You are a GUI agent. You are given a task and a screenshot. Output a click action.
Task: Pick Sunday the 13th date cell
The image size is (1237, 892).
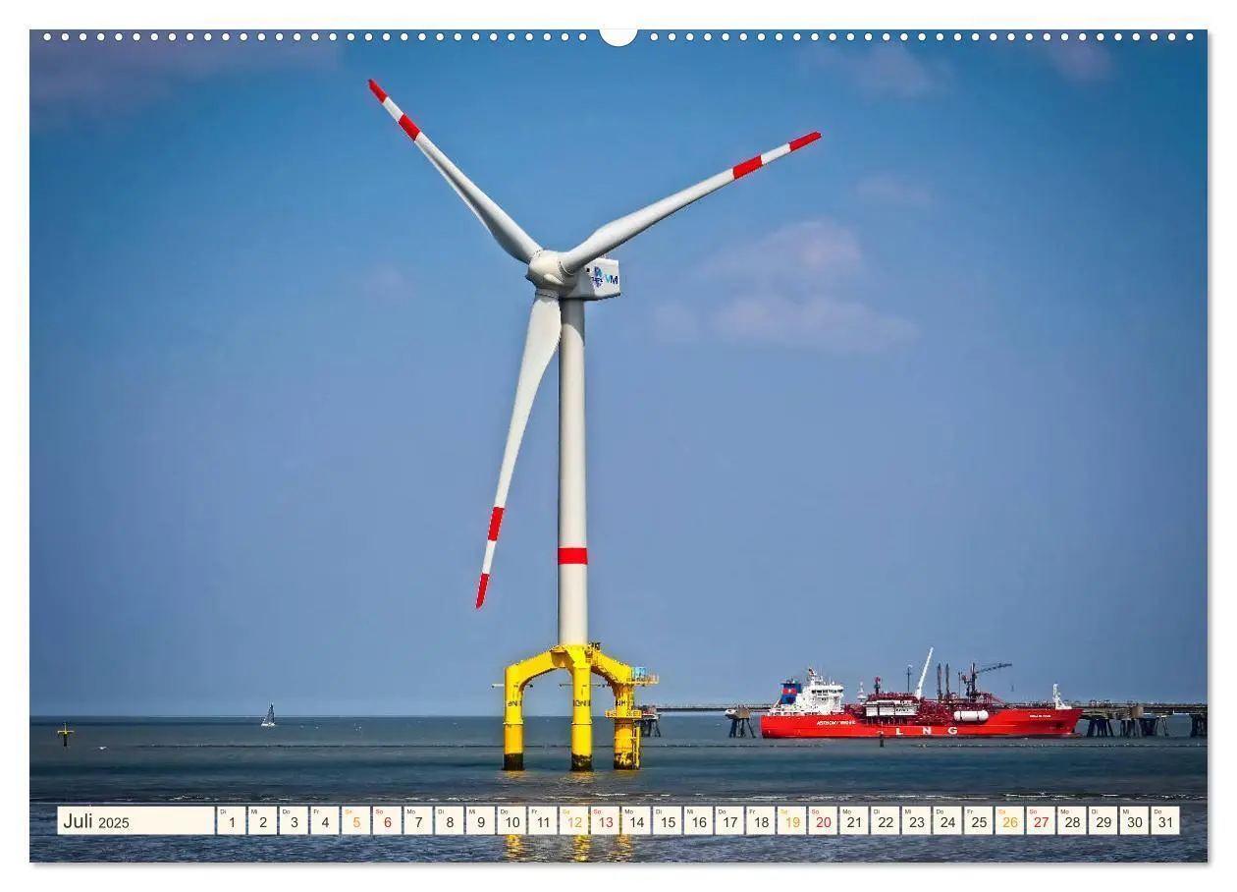pyautogui.click(x=605, y=821)
